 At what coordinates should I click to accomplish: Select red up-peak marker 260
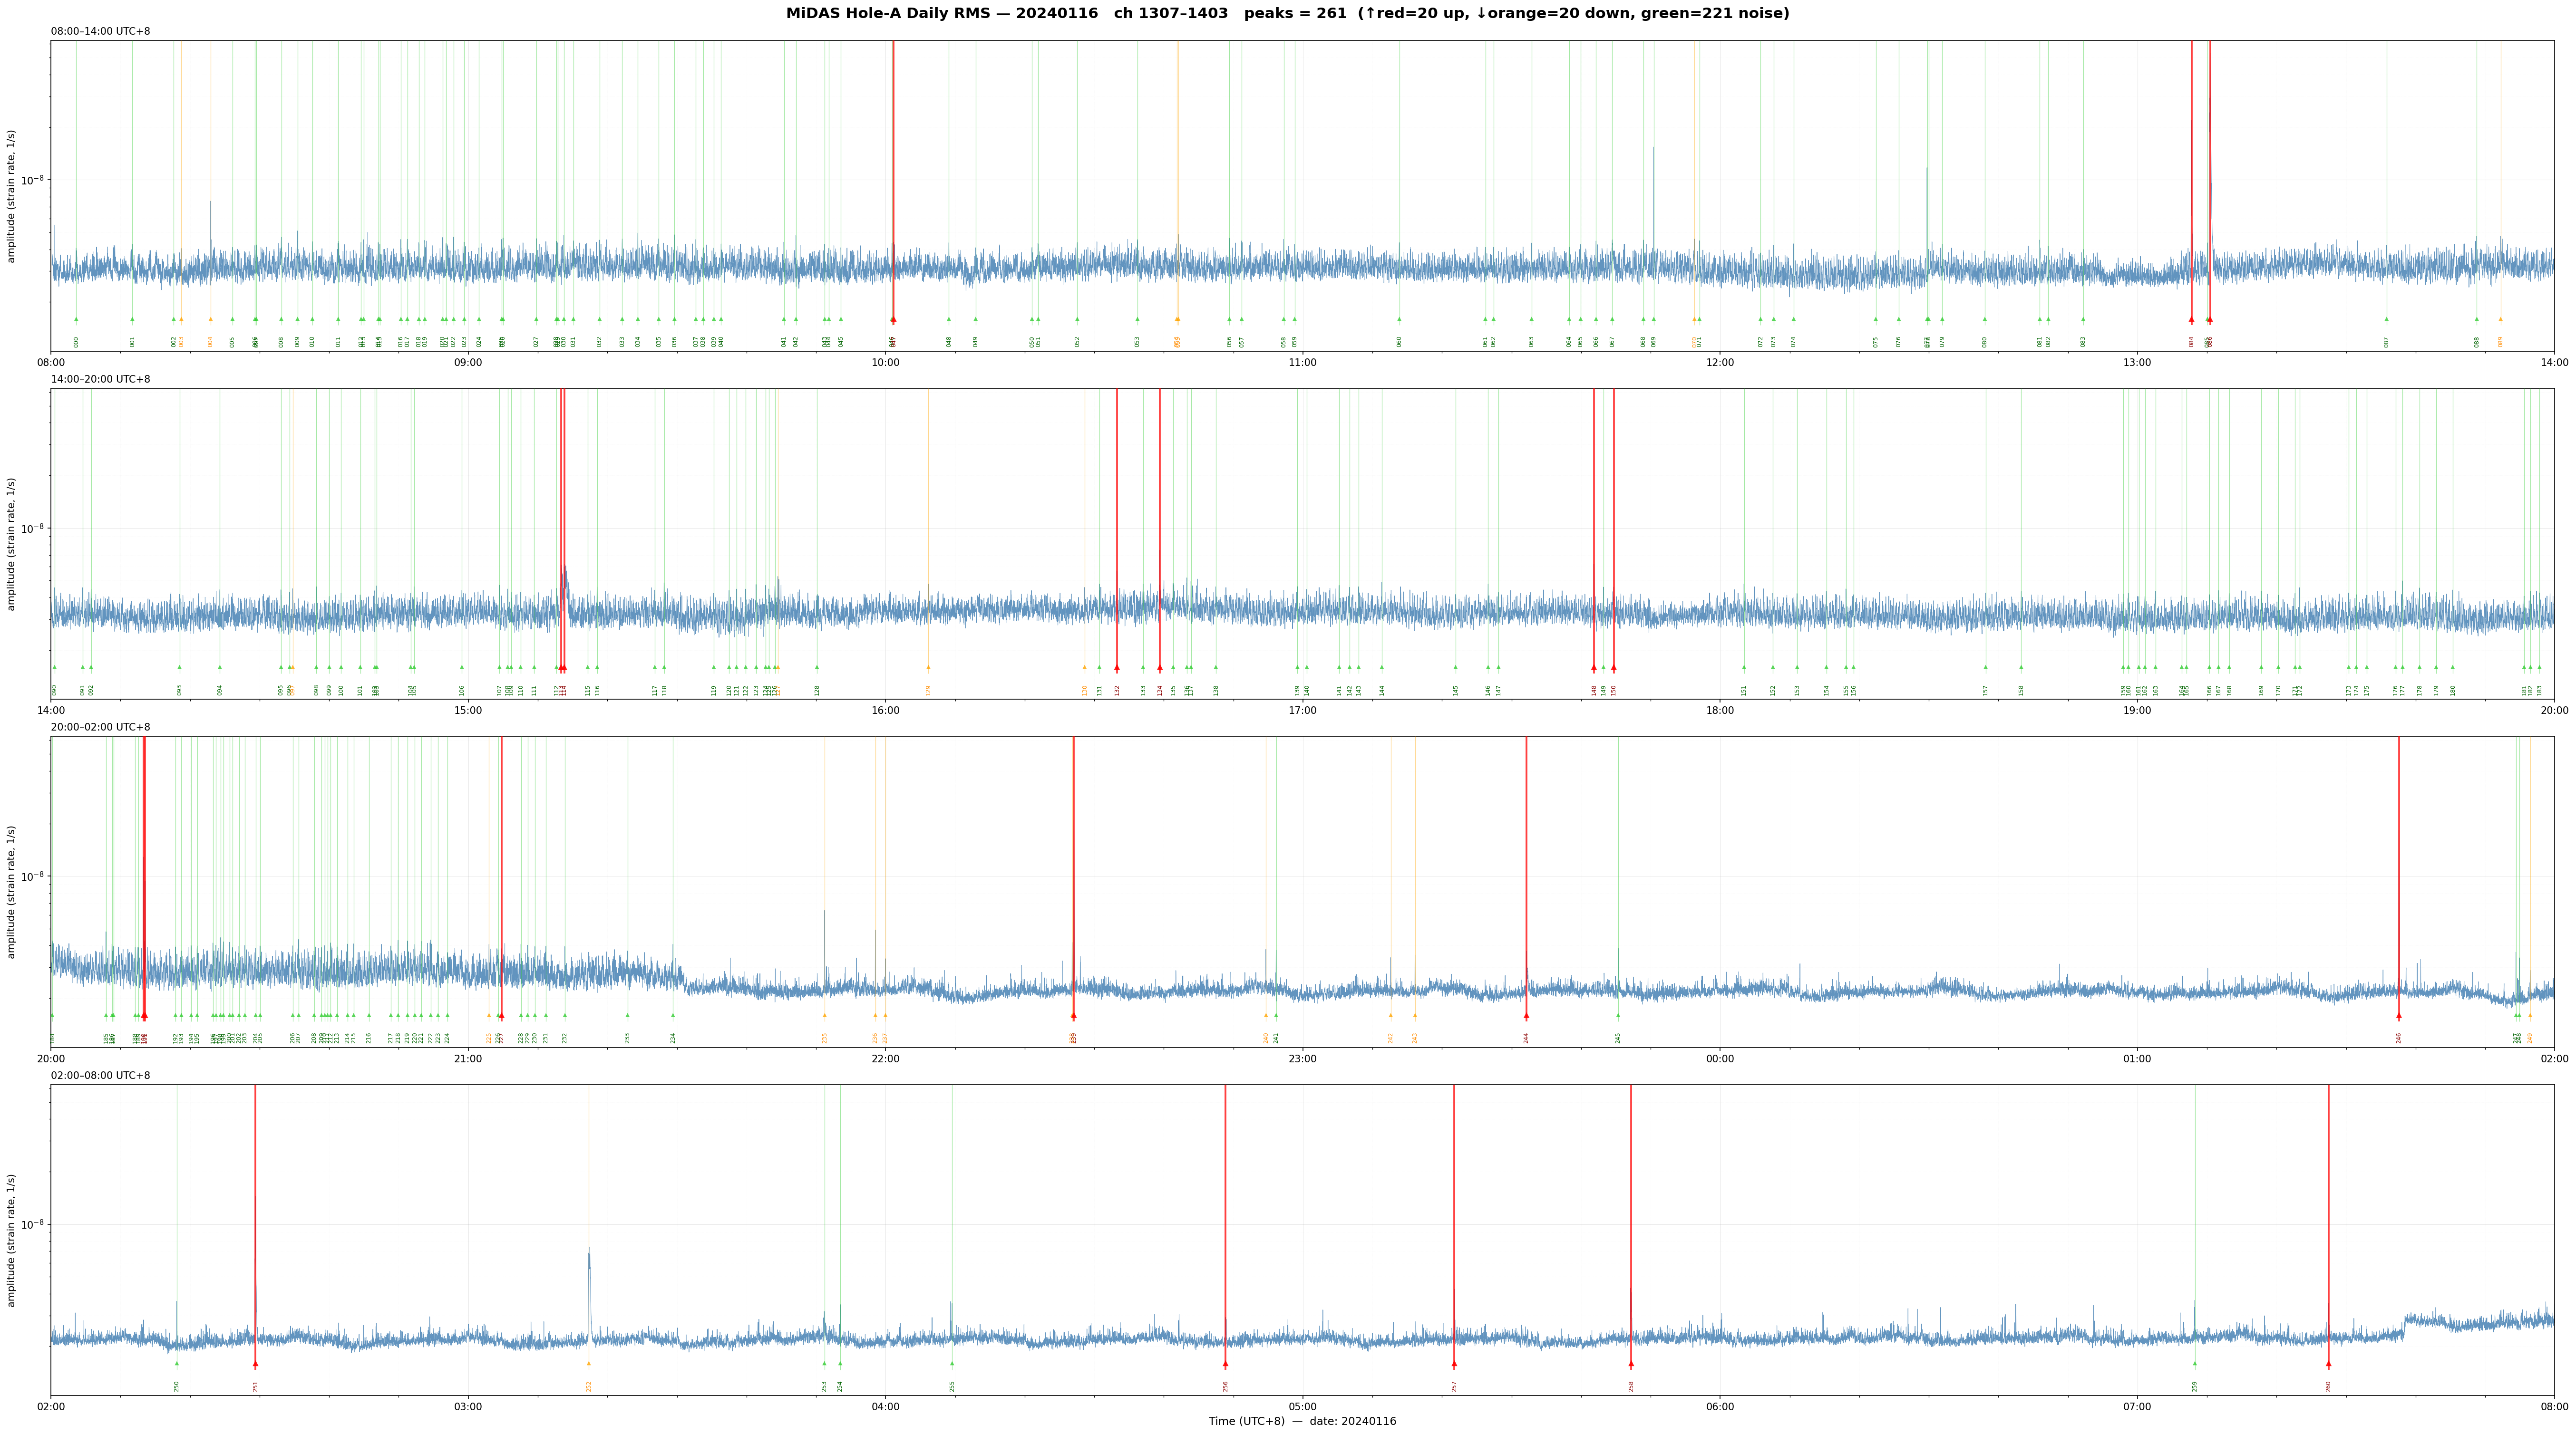click(x=2328, y=1364)
